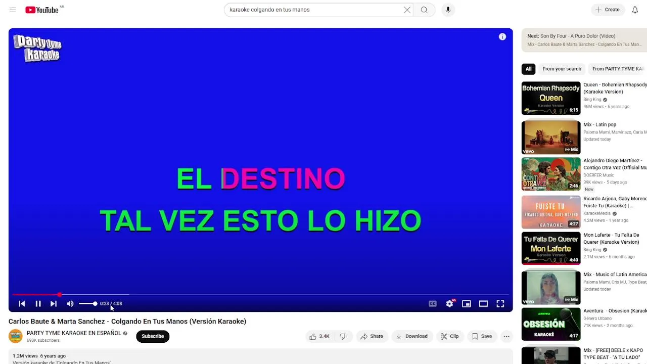Open Mix Music of Latin America title
This screenshot has width=647, height=364.
pyautogui.click(x=615, y=275)
